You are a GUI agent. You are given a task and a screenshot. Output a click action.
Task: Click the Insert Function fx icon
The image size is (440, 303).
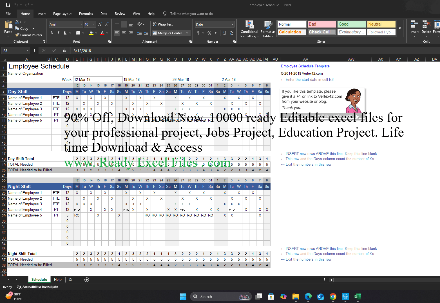[64, 51]
